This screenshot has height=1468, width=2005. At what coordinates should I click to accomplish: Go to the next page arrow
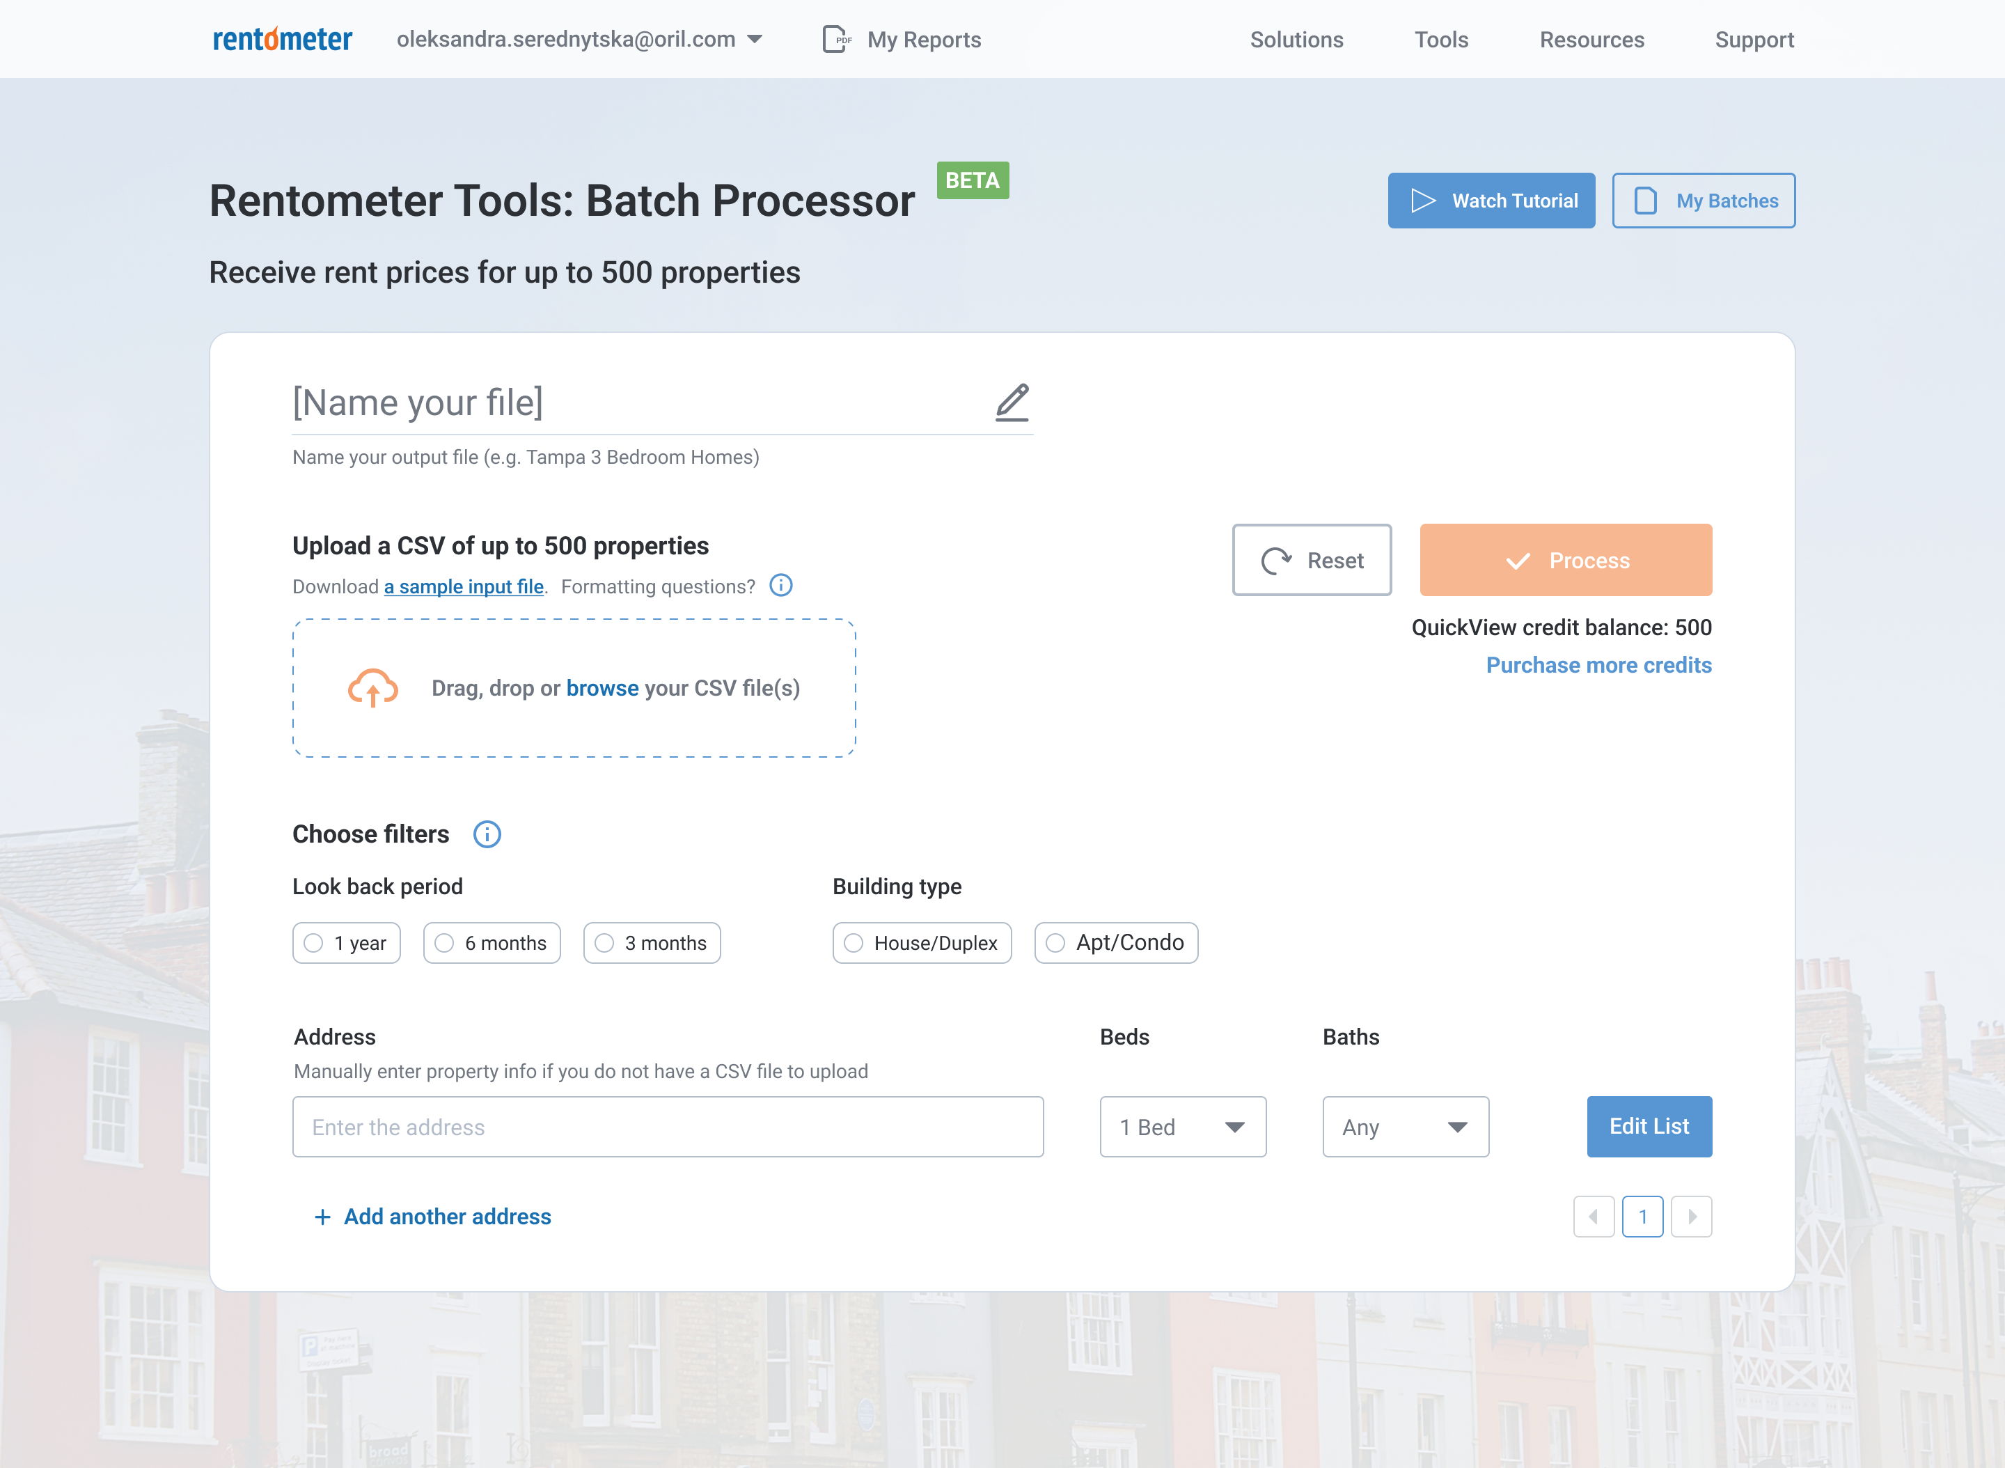[1692, 1217]
